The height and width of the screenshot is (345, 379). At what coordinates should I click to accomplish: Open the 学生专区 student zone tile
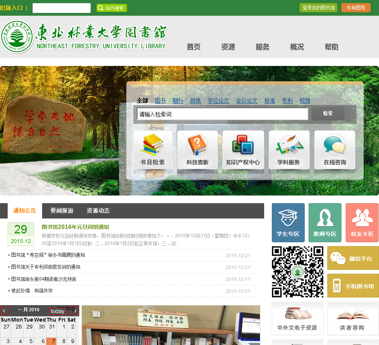click(288, 222)
